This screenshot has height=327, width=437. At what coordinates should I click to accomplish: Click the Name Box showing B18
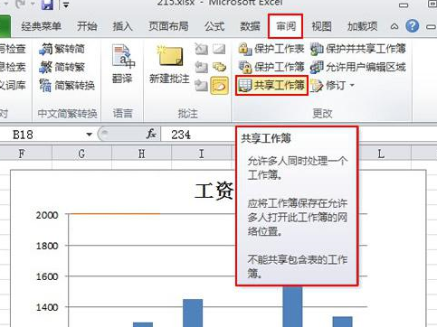[x=45, y=135]
